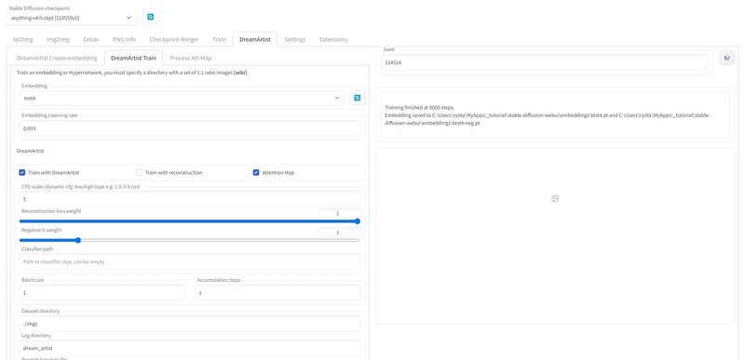Click the Classifier path field
The height and width of the screenshot is (360, 745).
[x=190, y=261]
